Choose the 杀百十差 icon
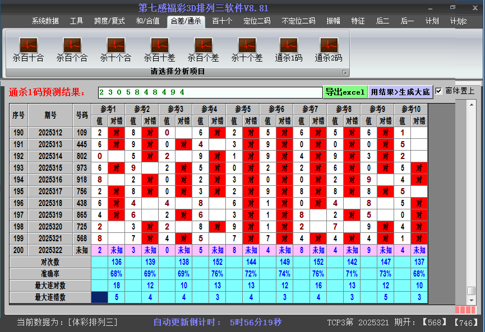This screenshot has width=485, height=332. coord(159,49)
